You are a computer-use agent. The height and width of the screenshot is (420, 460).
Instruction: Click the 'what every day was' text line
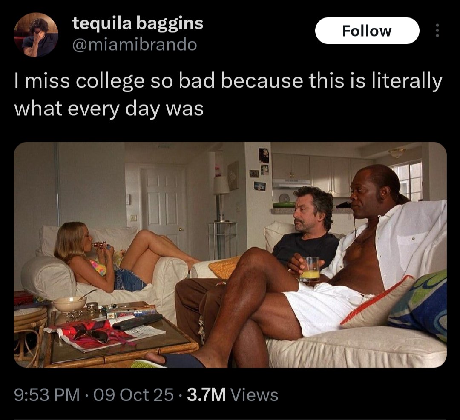pyautogui.click(x=109, y=109)
